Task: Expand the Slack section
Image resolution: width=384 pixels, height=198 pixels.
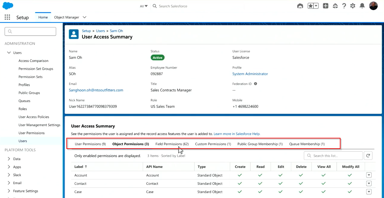Action: [x=9, y=175]
